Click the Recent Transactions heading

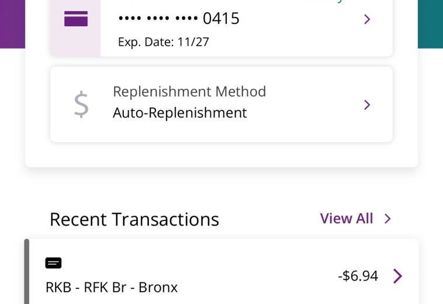[134, 219]
